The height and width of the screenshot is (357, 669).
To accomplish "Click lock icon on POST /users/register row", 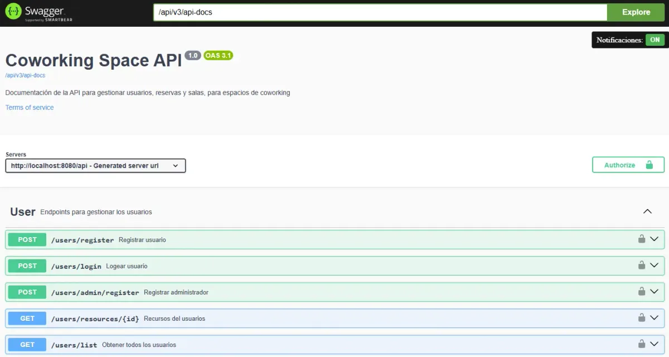I will (x=642, y=239).
